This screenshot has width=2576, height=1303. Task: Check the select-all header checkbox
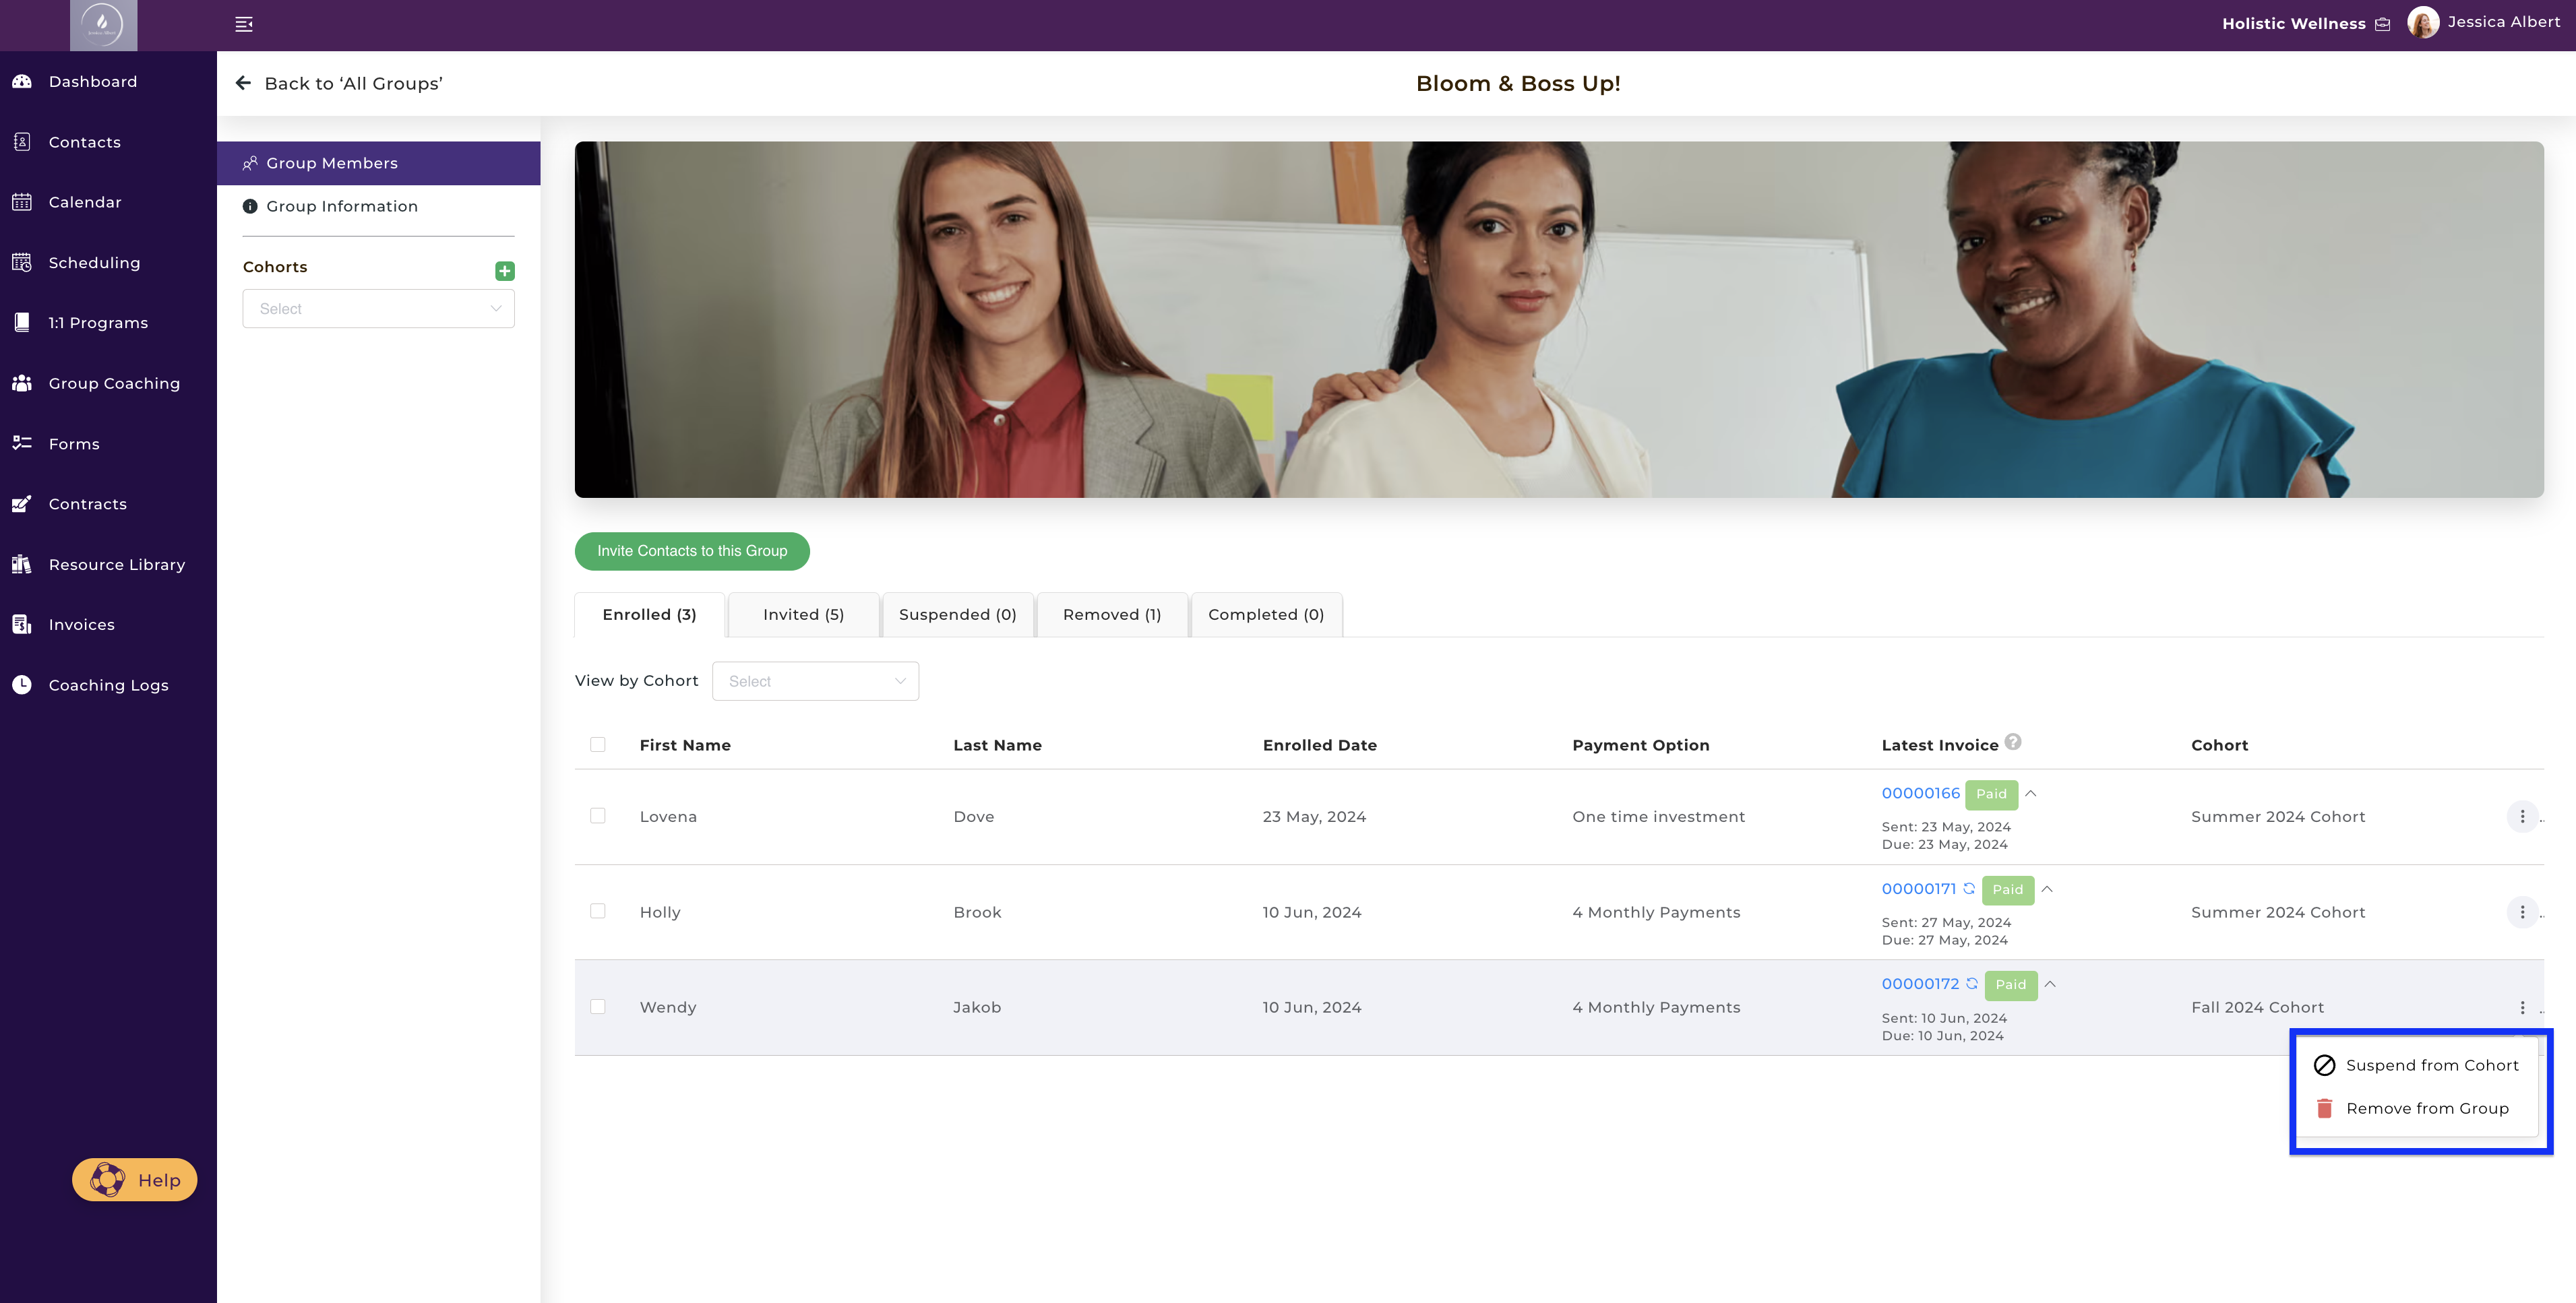tap(598, 744)
